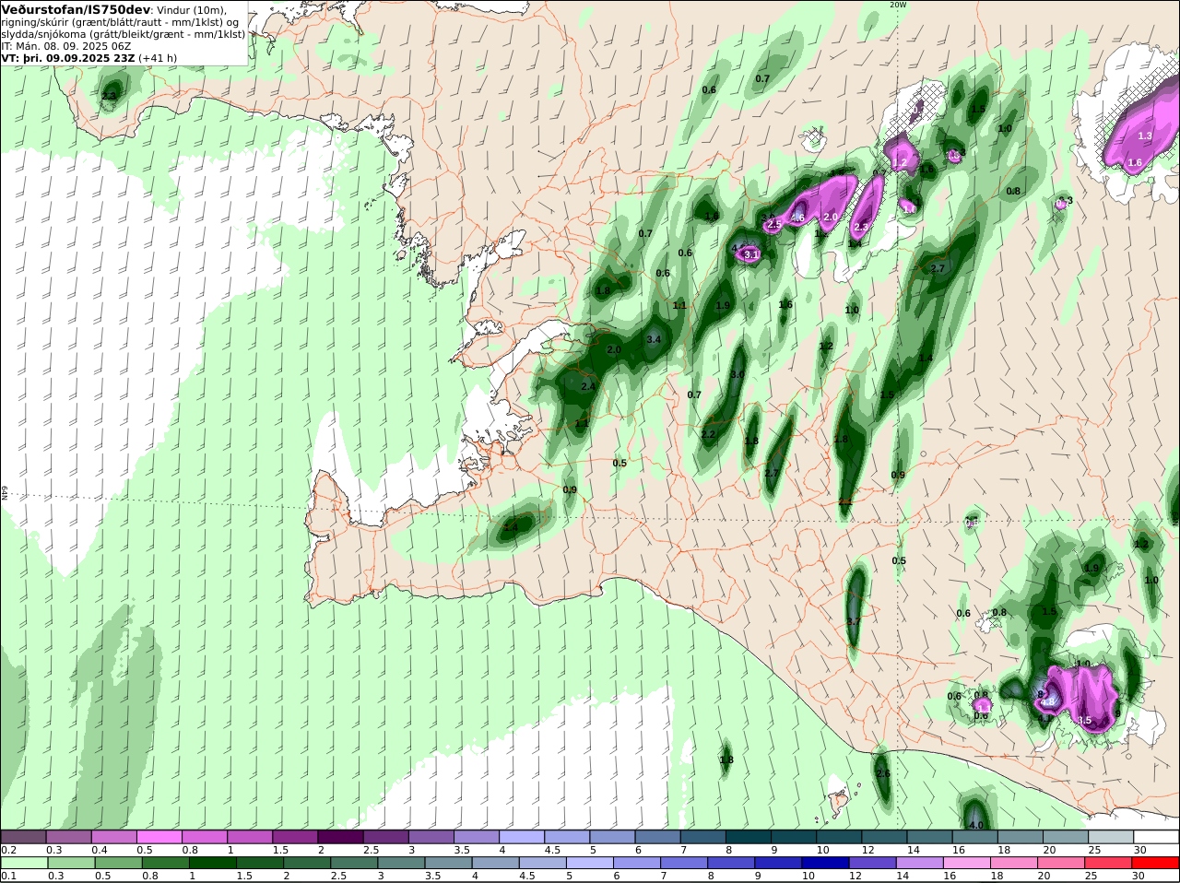The height and width of the screenshot is (883, 1180).
Task: Click the '10' label of the snow legend
Action: coord(822,850)
